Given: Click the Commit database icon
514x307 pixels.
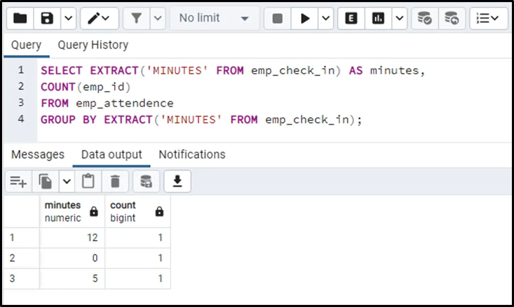Looking at the screenshot, I should 424,19.
